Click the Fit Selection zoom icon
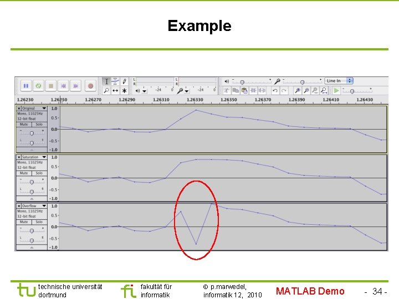Screen dimensions: 399x299 point(315,90)
